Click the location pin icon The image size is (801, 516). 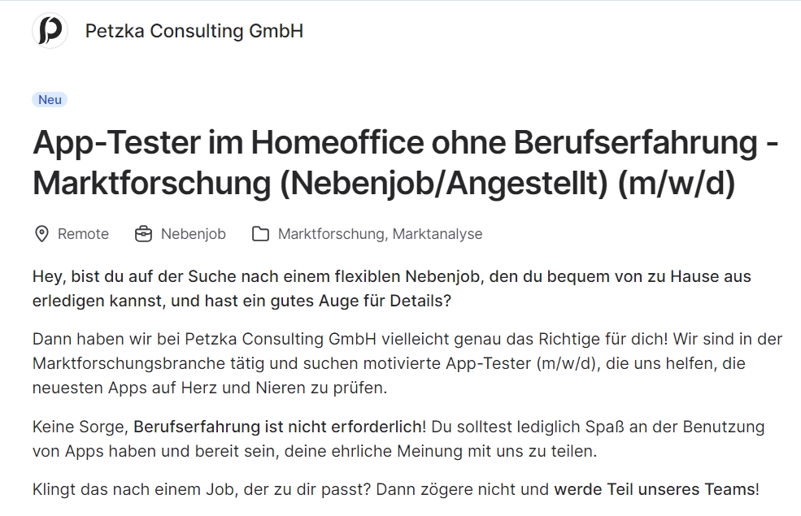(x=41, y=234)
